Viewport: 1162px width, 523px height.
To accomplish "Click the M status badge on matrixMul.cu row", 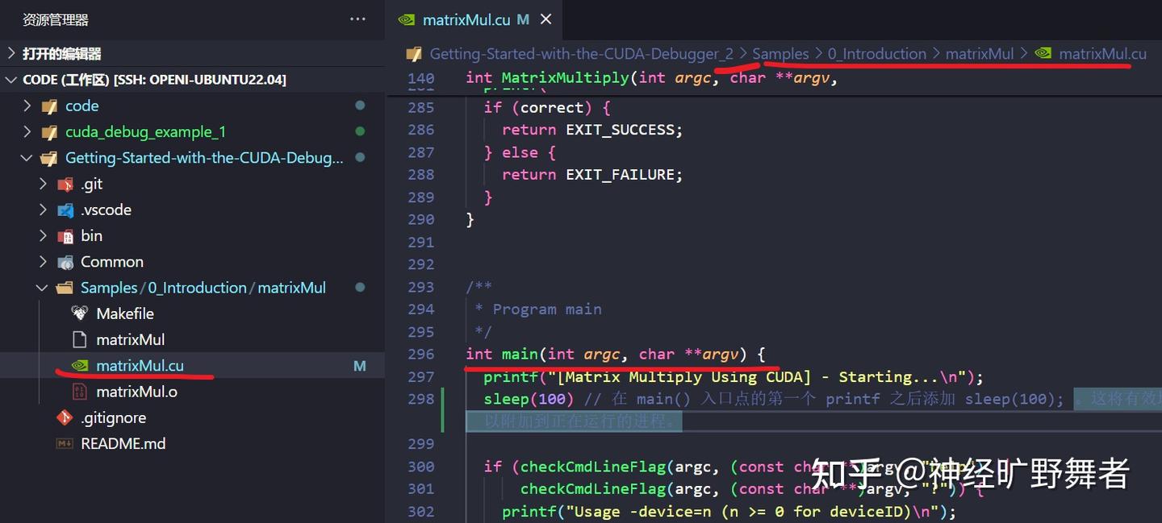I will (360, 366).
